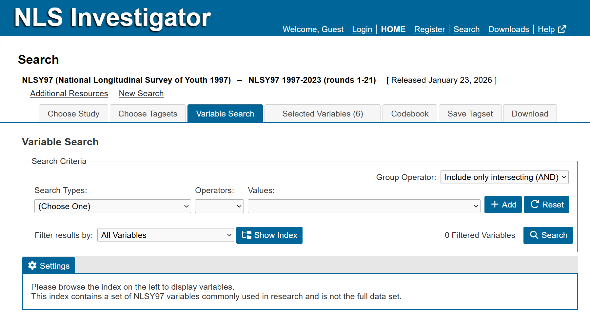Open the Operators dropdown
The image size is (590, 324).
coord(219,206)
